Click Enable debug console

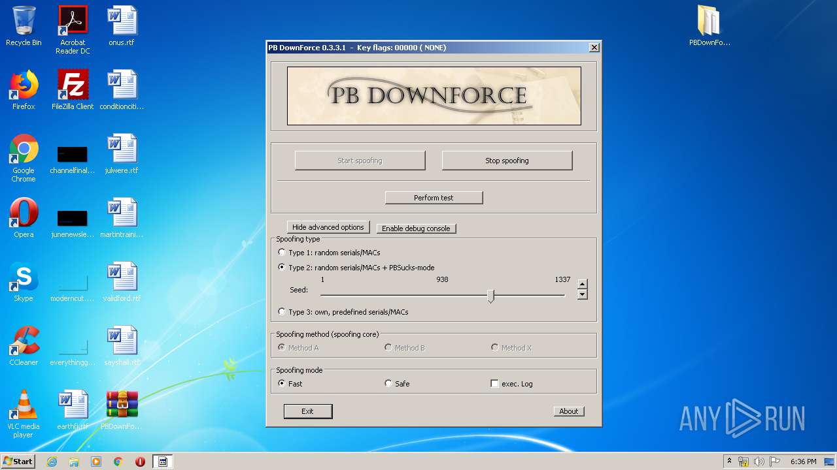tap(416, 228)
